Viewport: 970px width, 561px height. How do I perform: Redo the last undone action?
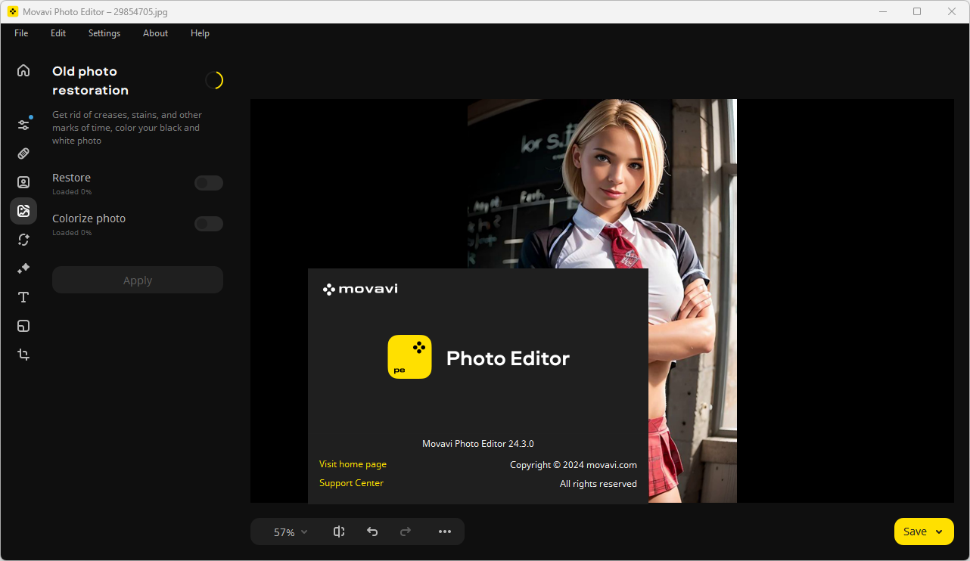point(406,532)
